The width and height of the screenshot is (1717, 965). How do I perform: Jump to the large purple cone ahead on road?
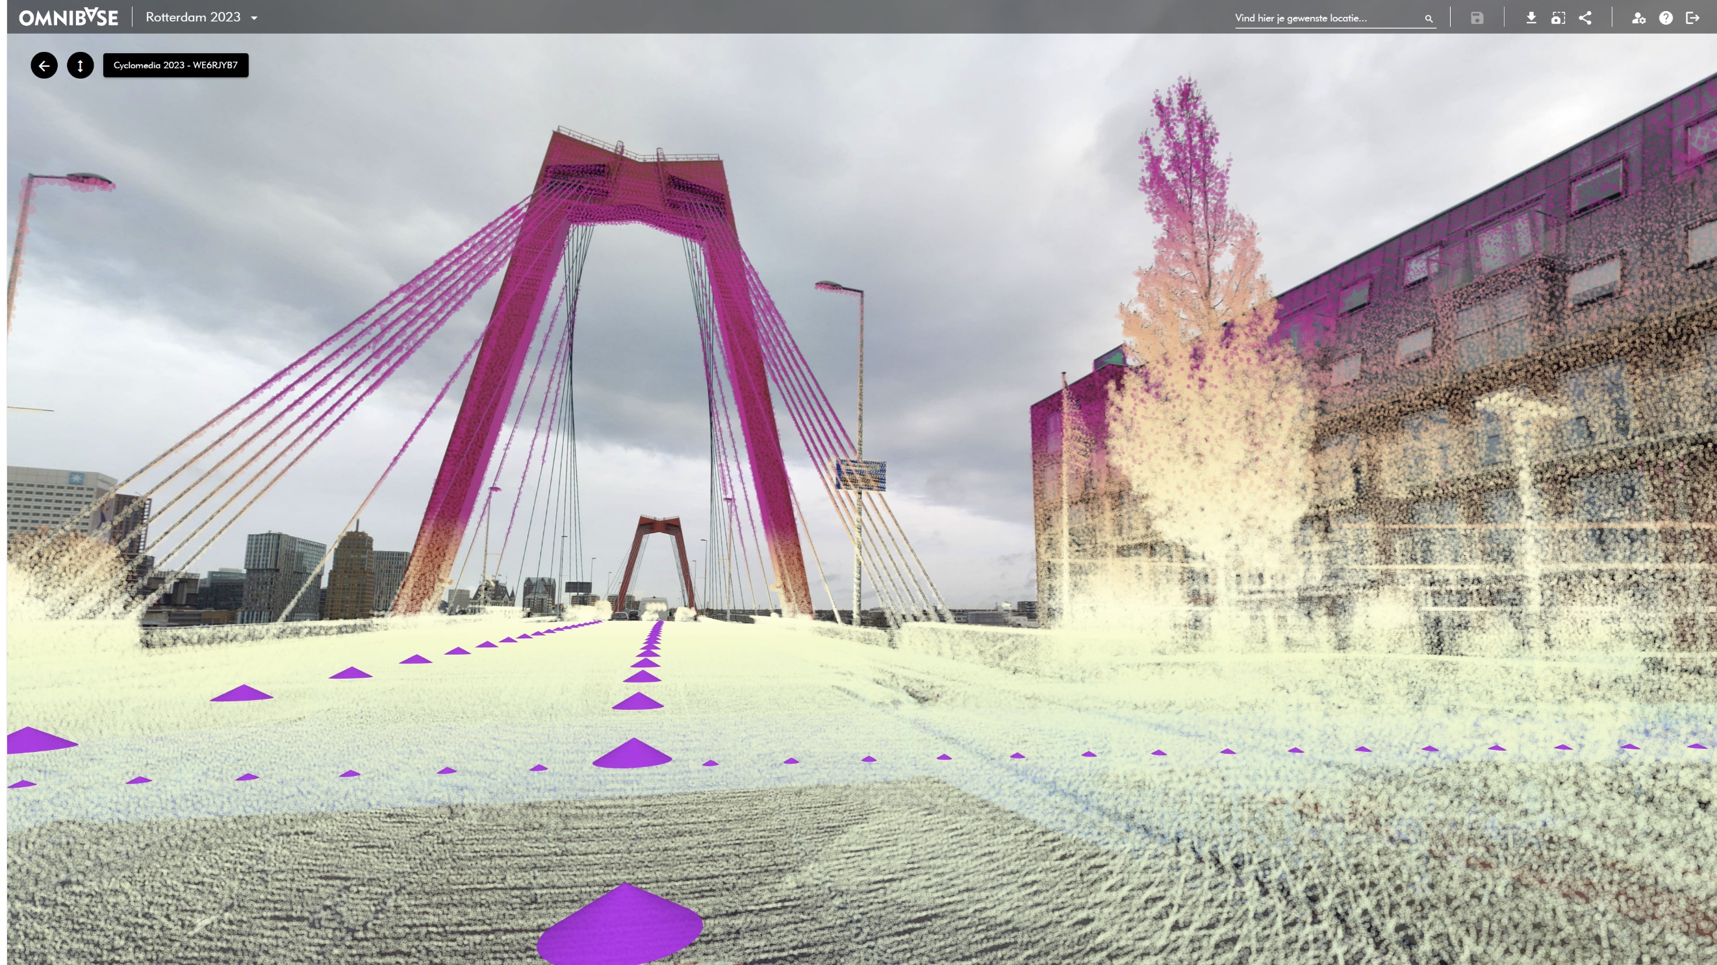pos(631,754)
